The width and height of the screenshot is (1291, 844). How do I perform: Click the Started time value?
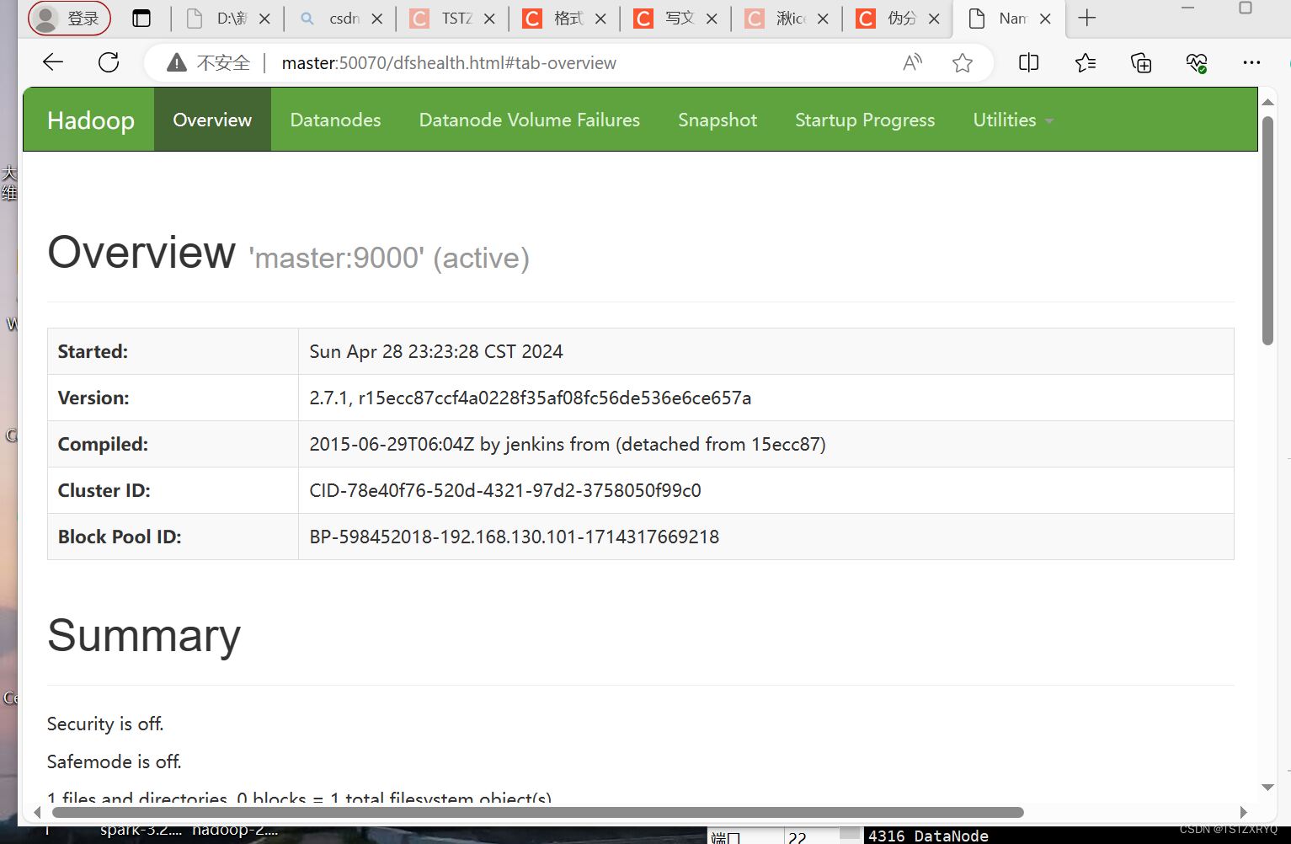(x=436, y=351)
